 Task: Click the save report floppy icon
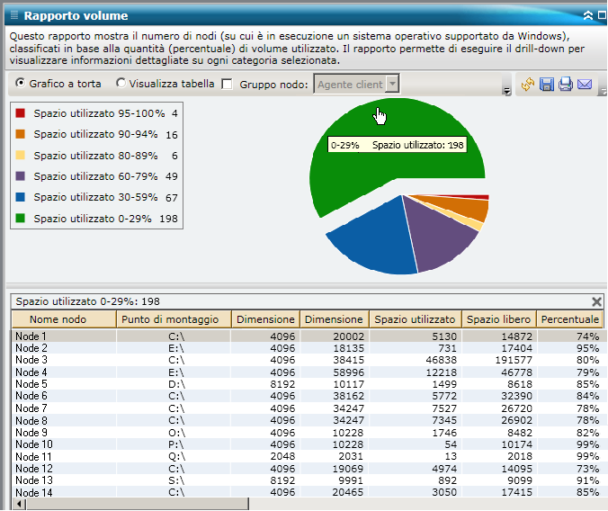pyautogui.click(x=547, y=85)
